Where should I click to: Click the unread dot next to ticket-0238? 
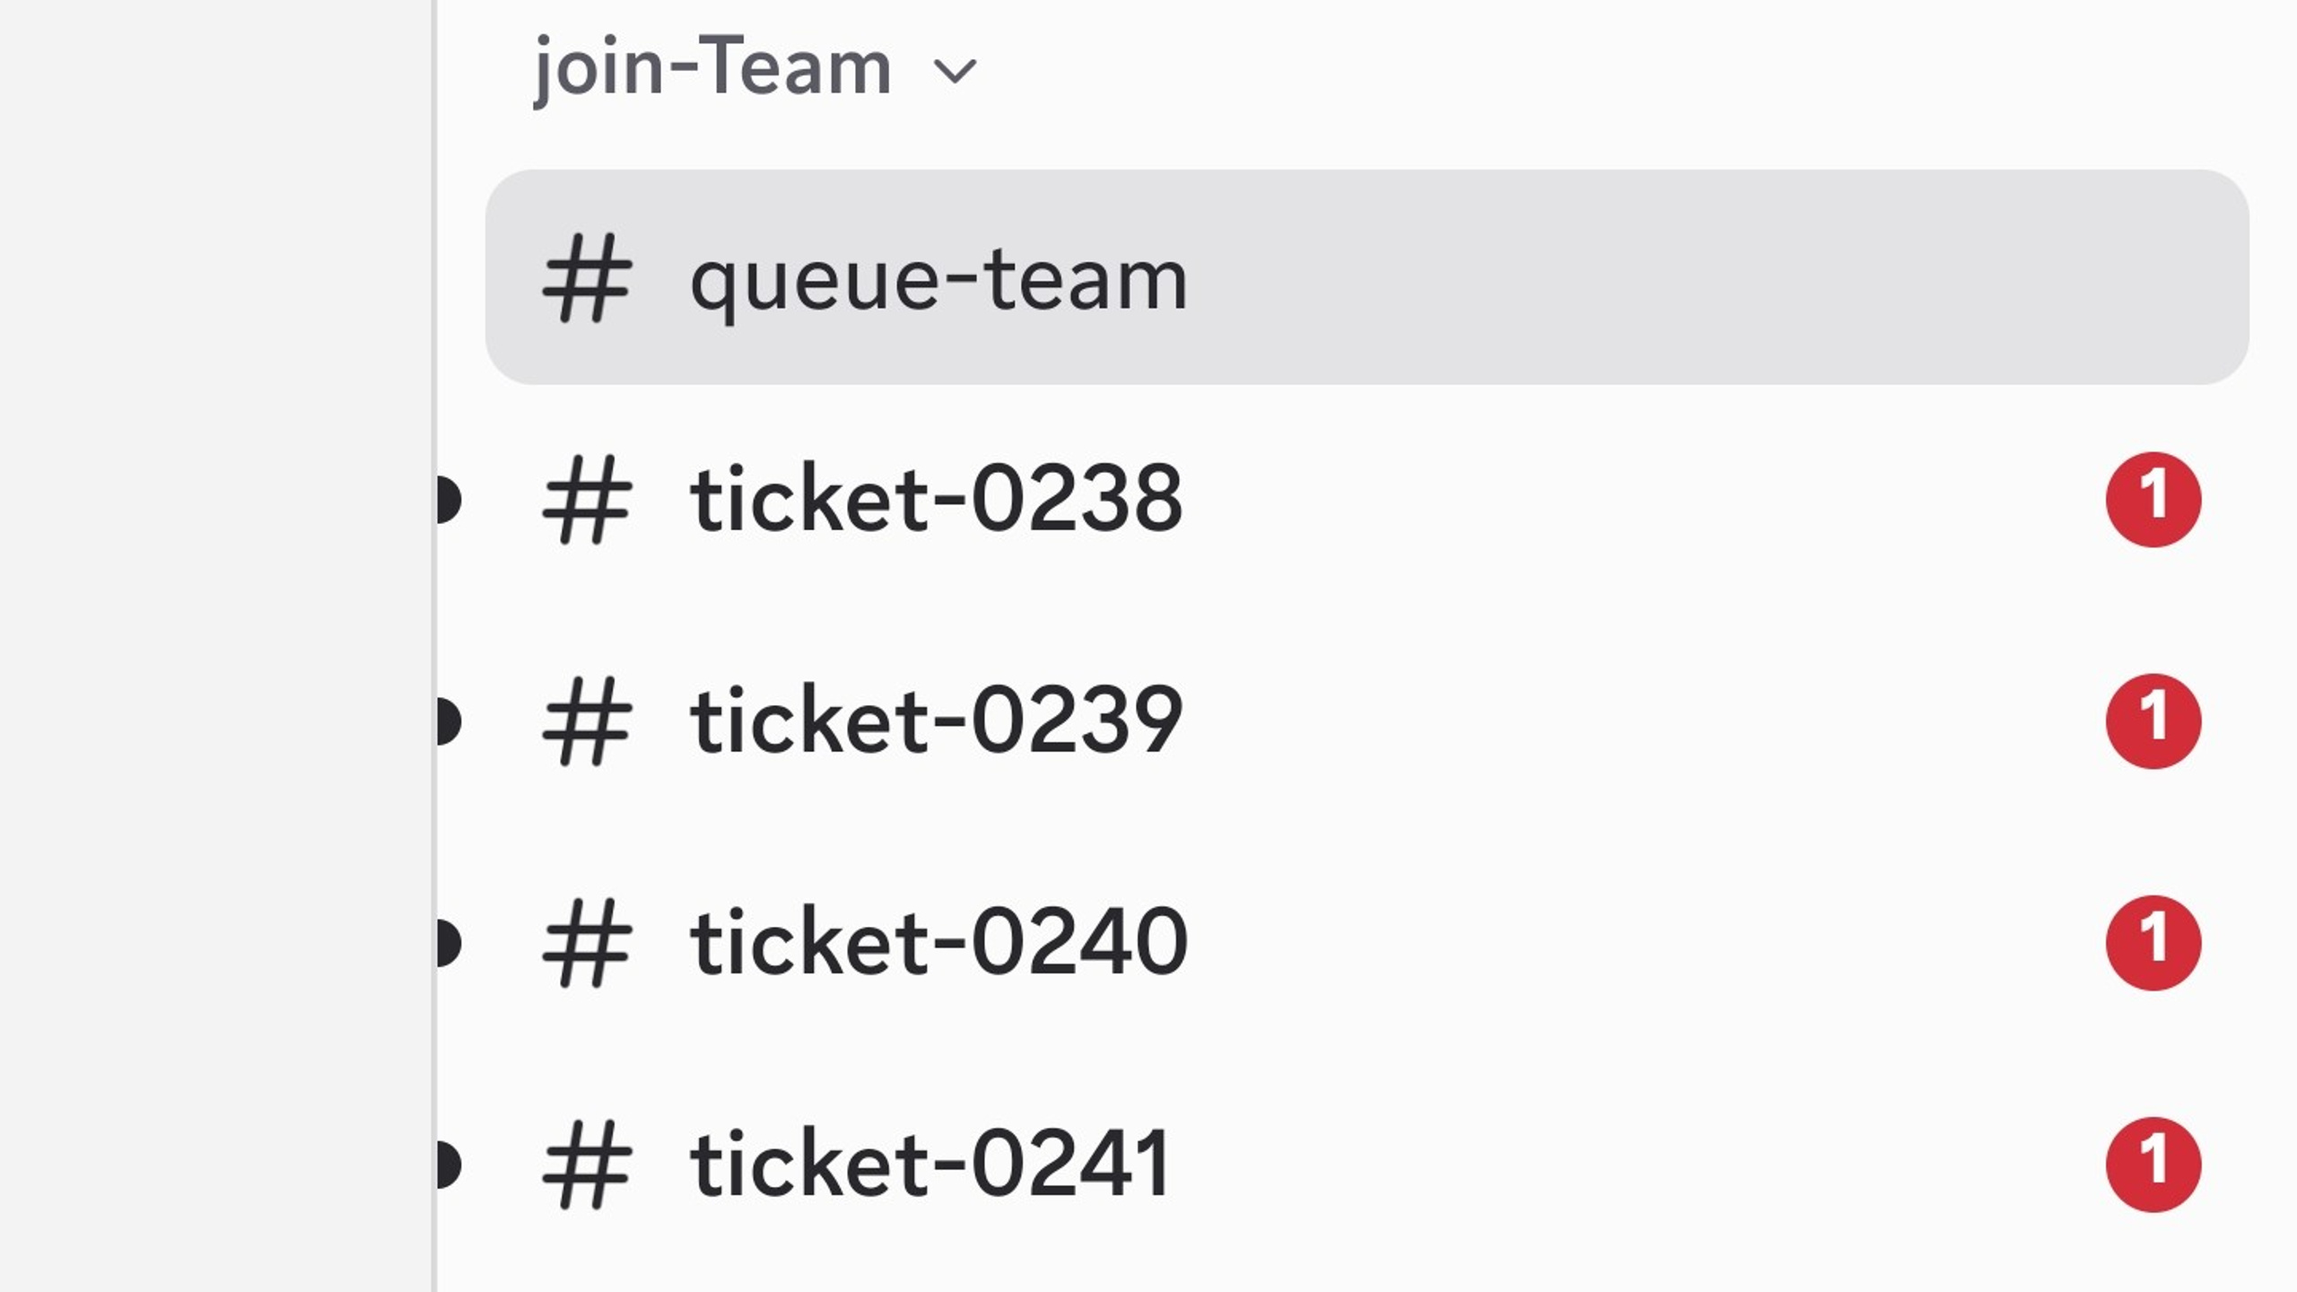point(449,499)
